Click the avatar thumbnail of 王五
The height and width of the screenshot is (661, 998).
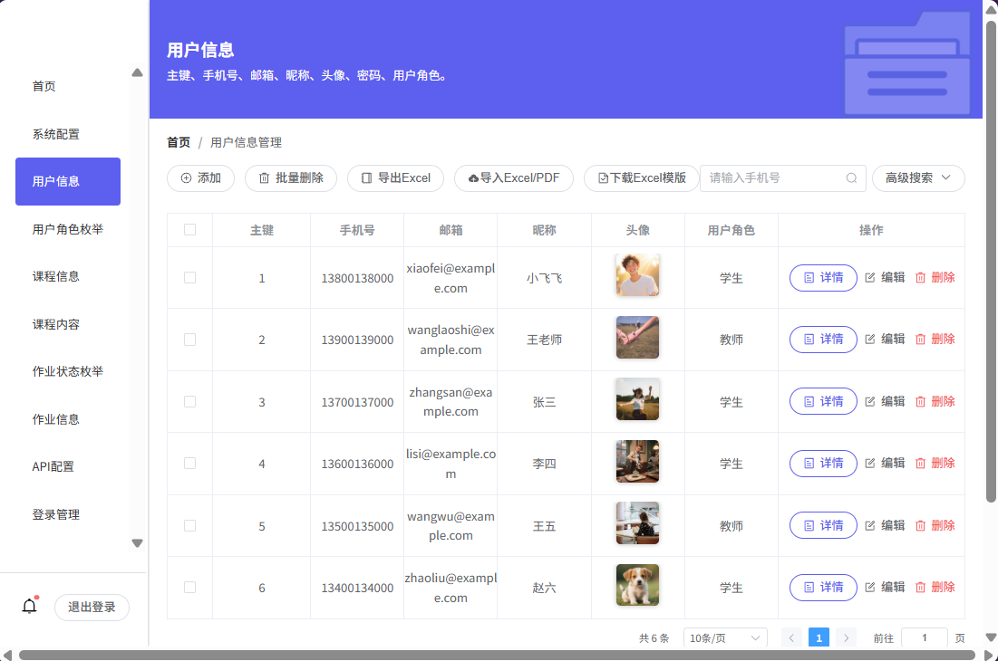point(637,523)
